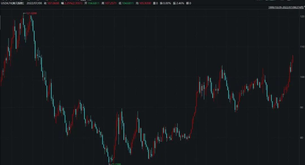The width and height of the screenshot is (305, 165).
Task: Click the 121.0200 peak price marker
Action: 31,13
